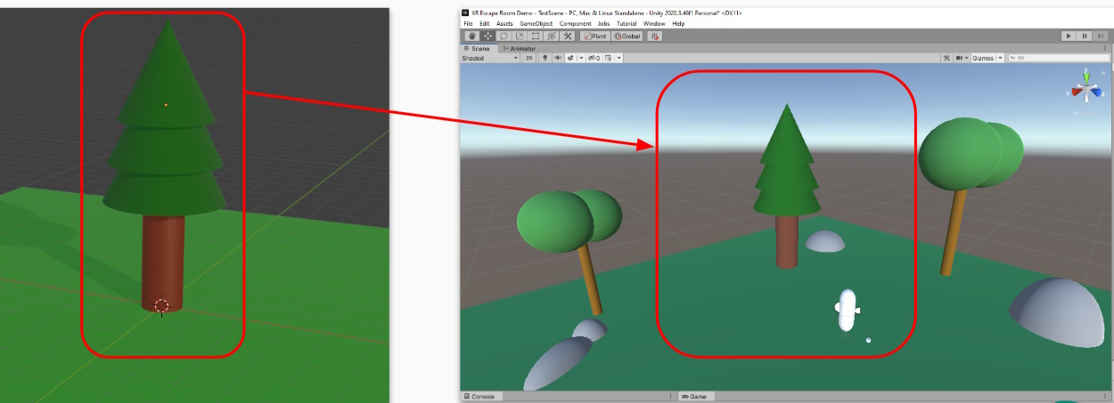The image size is (1114, 403).
Task: Select the combined Transform tool
Action: (552, 36)
